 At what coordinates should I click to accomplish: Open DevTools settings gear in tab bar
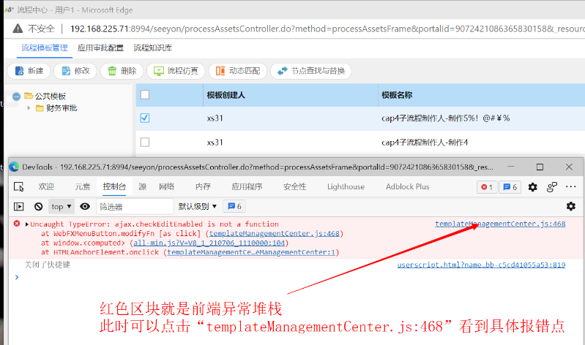(533, 187)
